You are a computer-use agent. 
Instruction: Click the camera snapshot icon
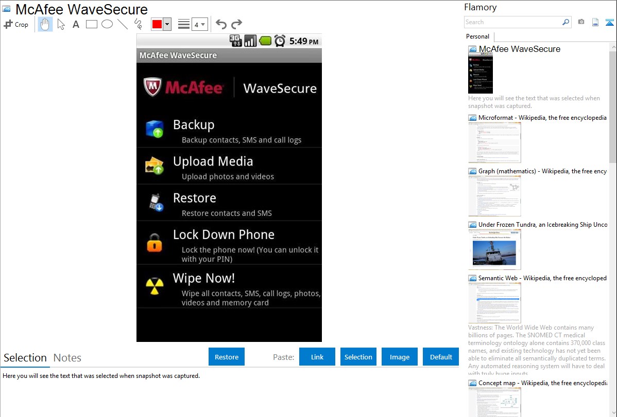coord(581,22)
